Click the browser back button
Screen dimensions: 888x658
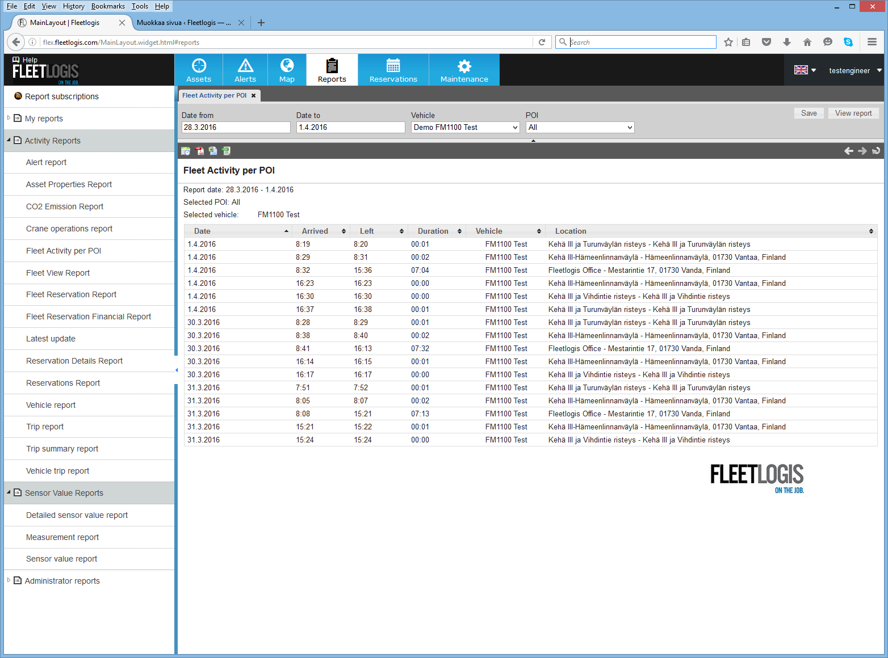[x=16, y=42]
